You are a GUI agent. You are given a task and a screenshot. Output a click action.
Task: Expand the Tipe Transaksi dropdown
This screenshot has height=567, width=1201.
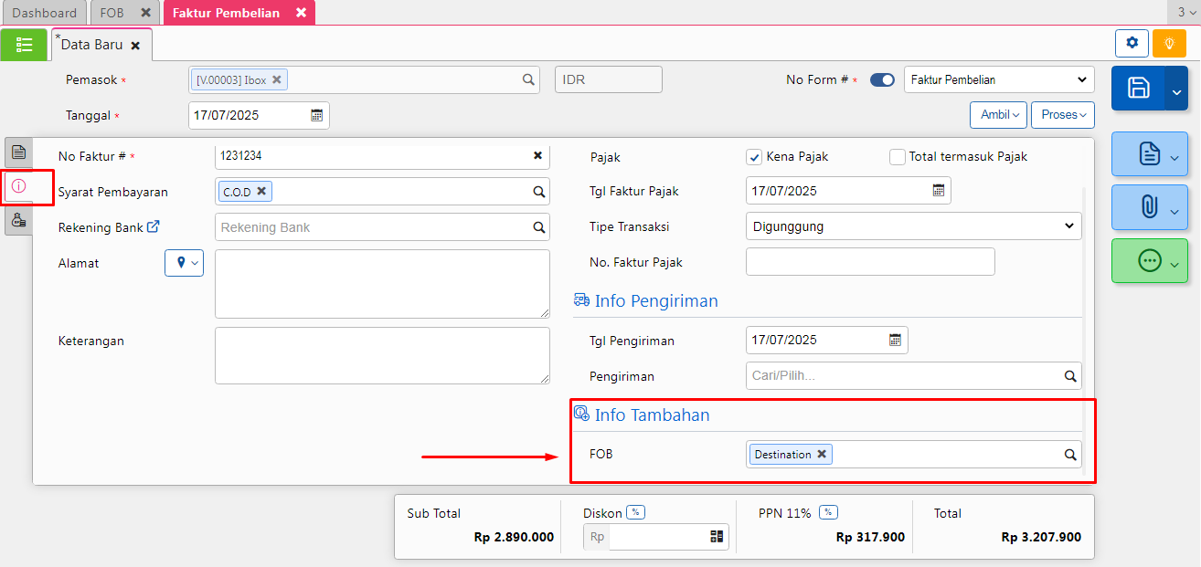913,226
